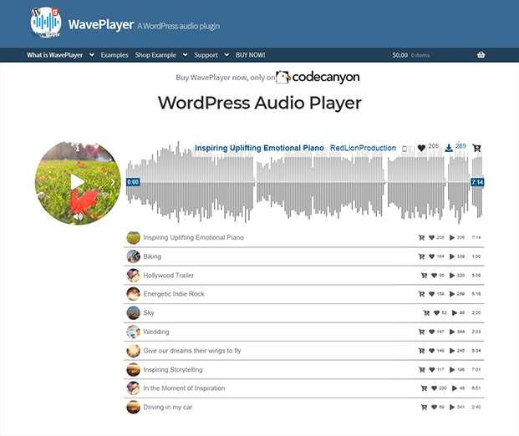
Task: Click the WavePlayer site title
Action: pos(101,24)
